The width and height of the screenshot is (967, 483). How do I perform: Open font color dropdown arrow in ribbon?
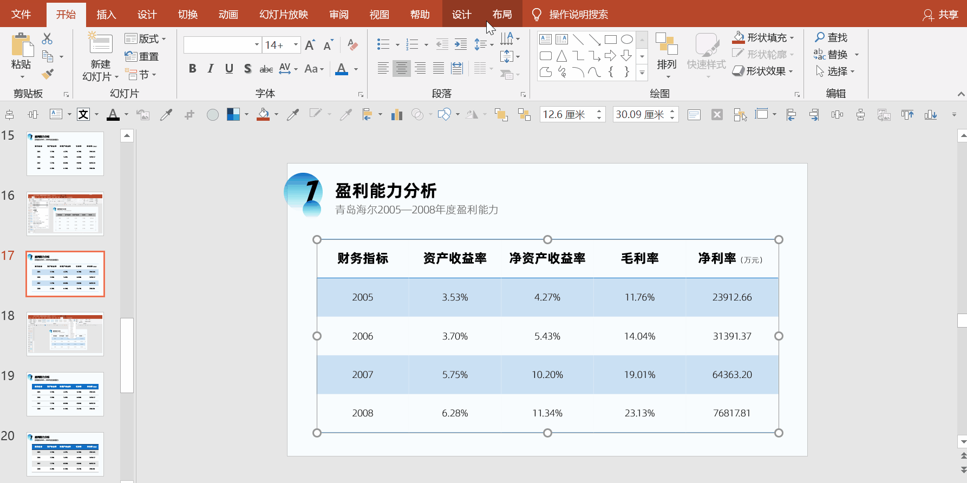tap(356, 69)
